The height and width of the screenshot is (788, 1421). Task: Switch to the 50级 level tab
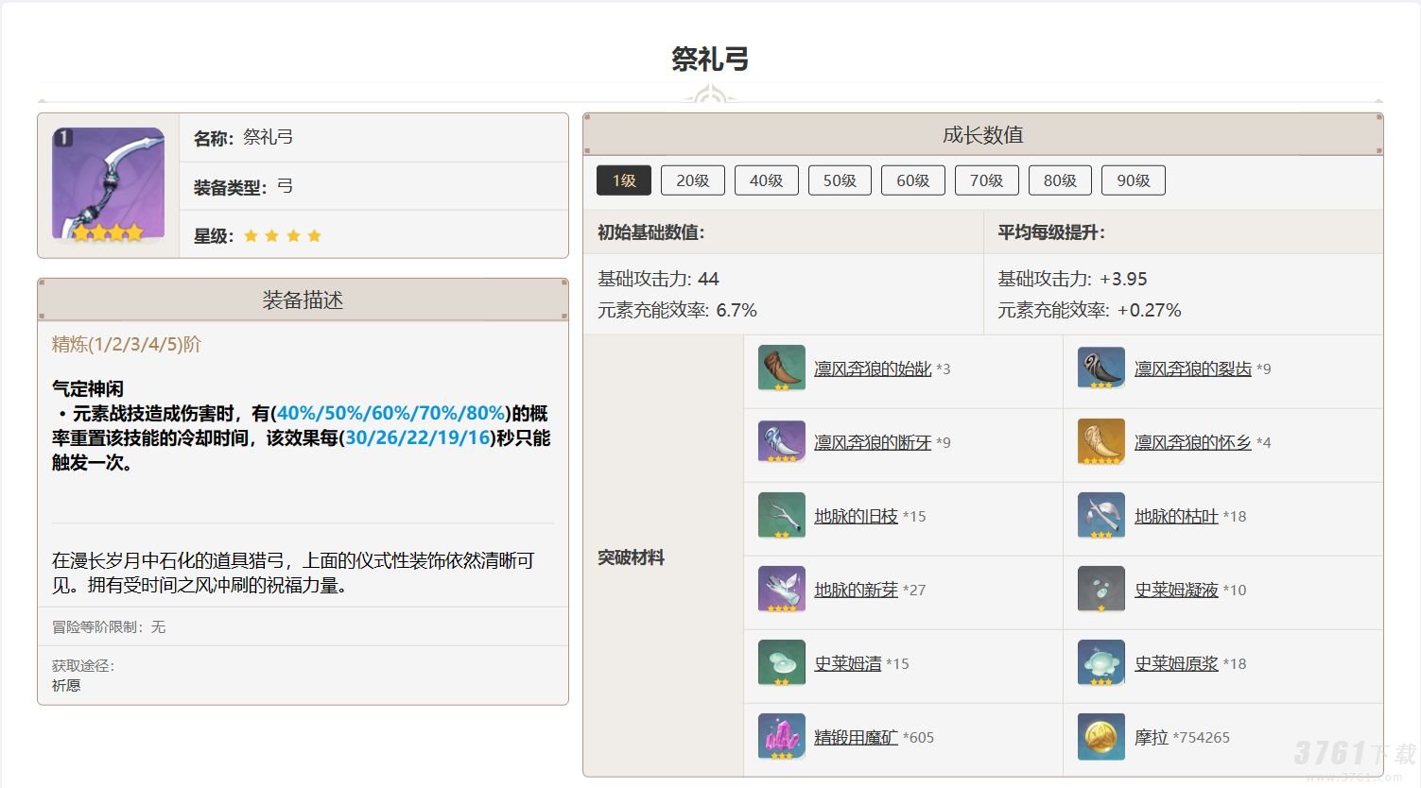(x=840, y=180)
